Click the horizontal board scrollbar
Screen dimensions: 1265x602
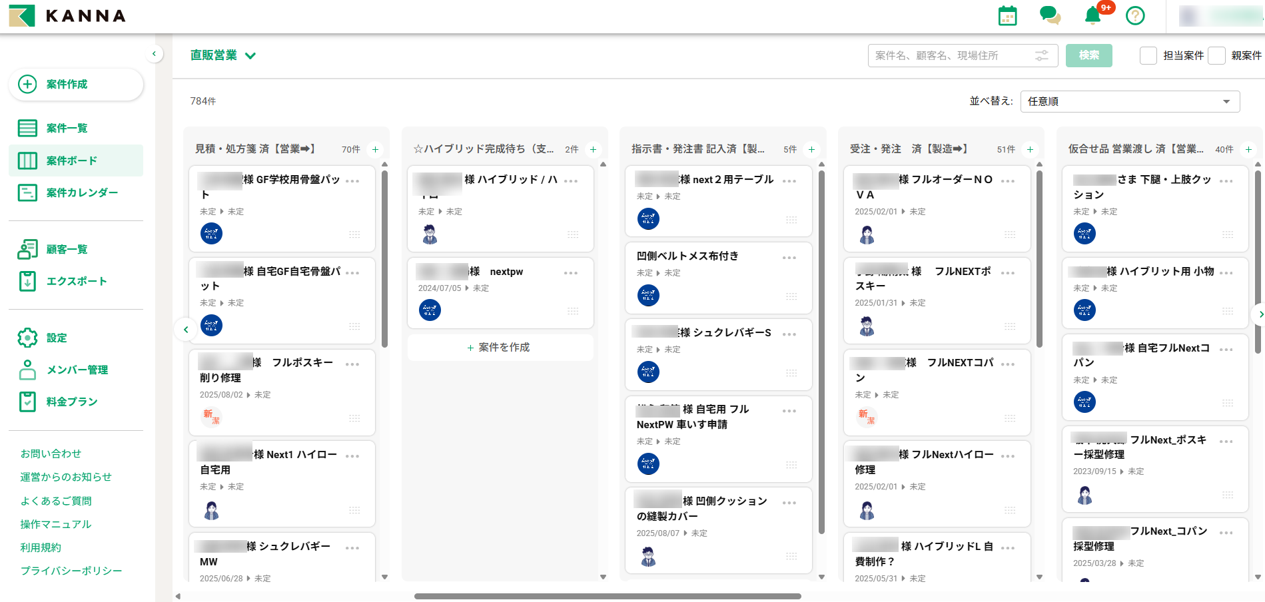[x=607, y=596]
